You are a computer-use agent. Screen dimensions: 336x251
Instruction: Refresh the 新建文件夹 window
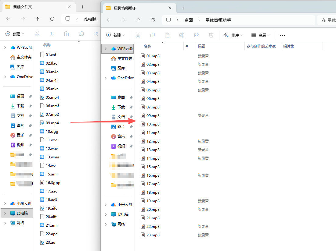52,19
